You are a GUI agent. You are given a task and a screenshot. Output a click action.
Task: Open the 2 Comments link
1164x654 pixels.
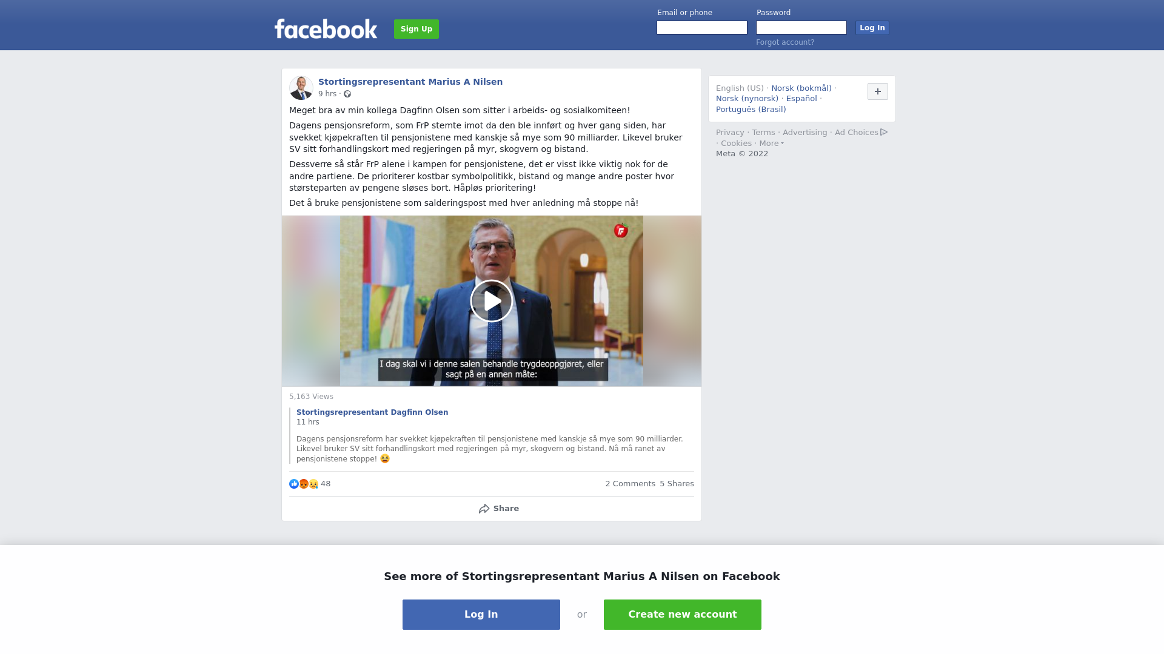pos(630,484)
